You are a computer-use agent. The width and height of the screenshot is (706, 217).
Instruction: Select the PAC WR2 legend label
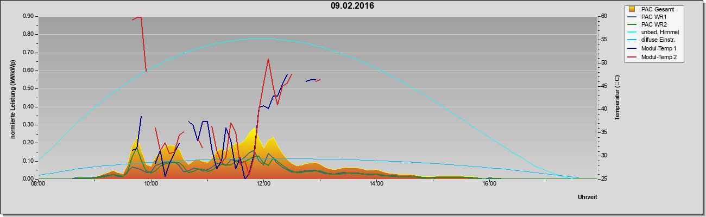coord(653,24)
